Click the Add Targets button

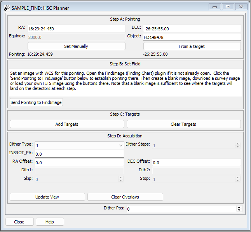coord(67,124)
